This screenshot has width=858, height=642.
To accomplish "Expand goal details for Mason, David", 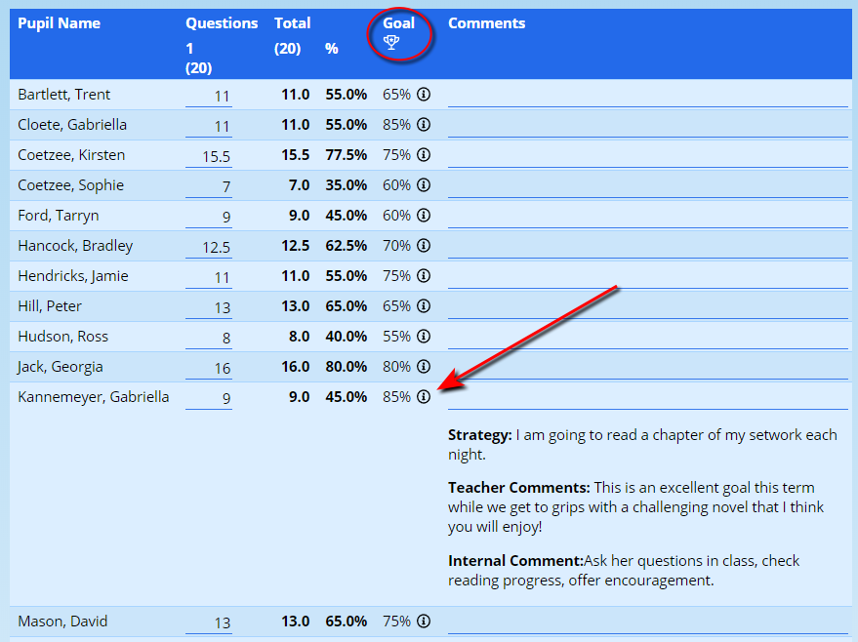I will point(424,622).
